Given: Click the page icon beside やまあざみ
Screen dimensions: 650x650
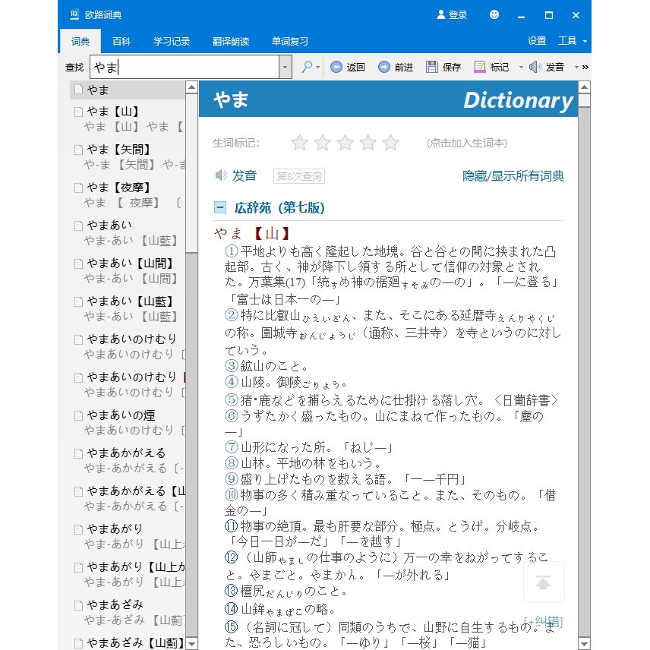Looking at the screenshot, I should (78, 605).
